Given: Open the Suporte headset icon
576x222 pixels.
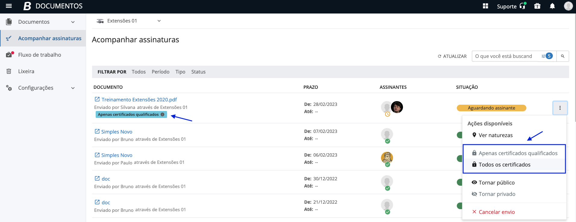Looking at the screenshot, I should point(522,6).
